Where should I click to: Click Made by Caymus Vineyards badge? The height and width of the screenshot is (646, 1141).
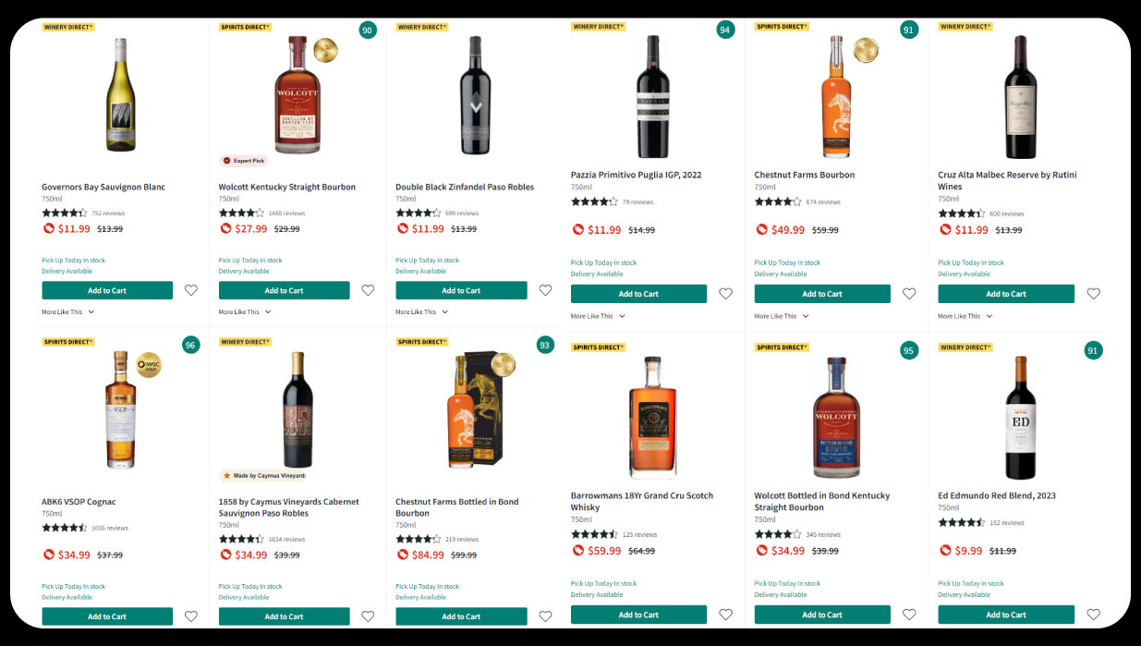click(x=262, y=476)
